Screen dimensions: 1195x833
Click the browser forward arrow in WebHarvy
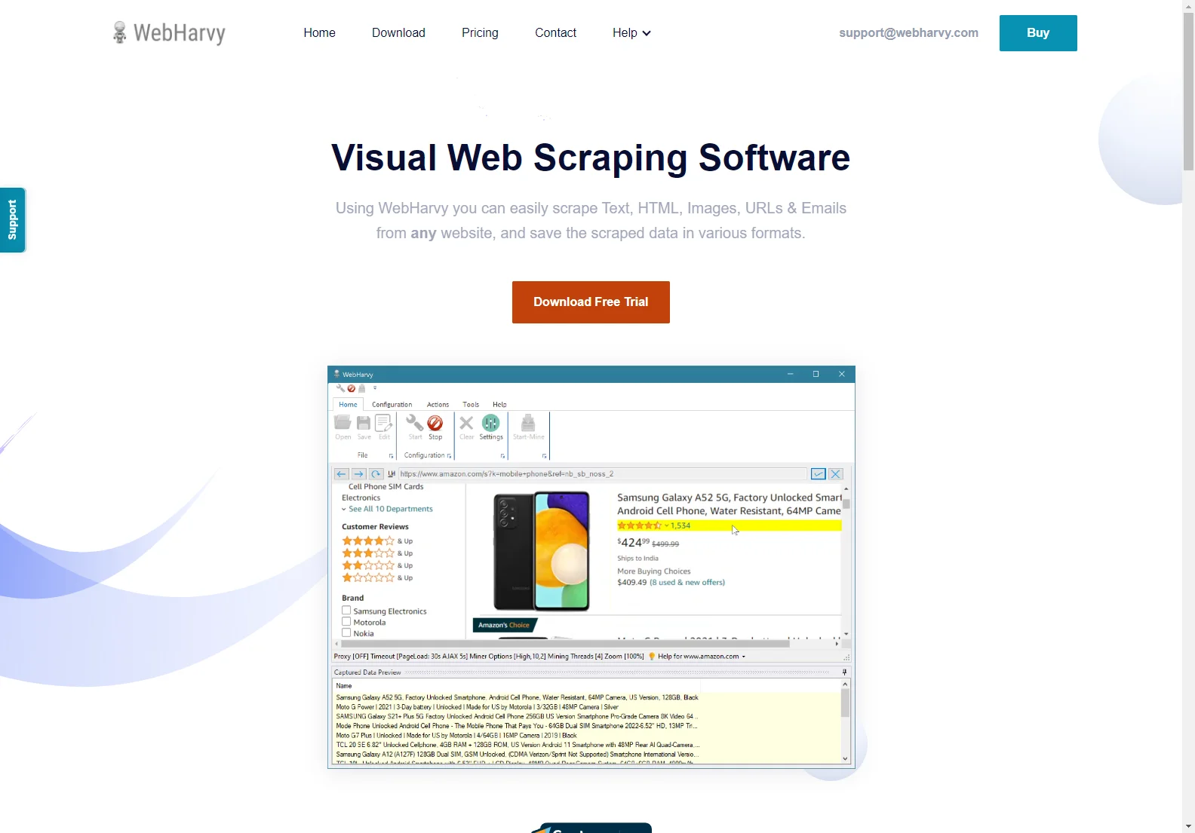tap(358, 474)
